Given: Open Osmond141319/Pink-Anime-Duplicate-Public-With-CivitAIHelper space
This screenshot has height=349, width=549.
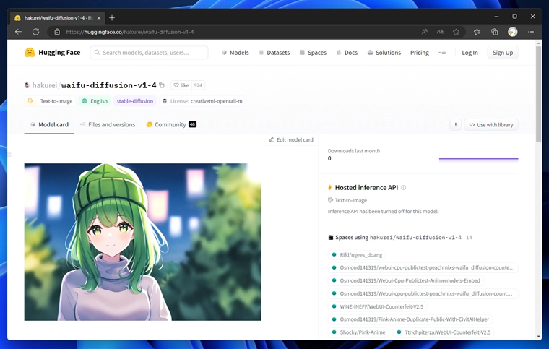Looking at the screenshot, I should point(410,319).
